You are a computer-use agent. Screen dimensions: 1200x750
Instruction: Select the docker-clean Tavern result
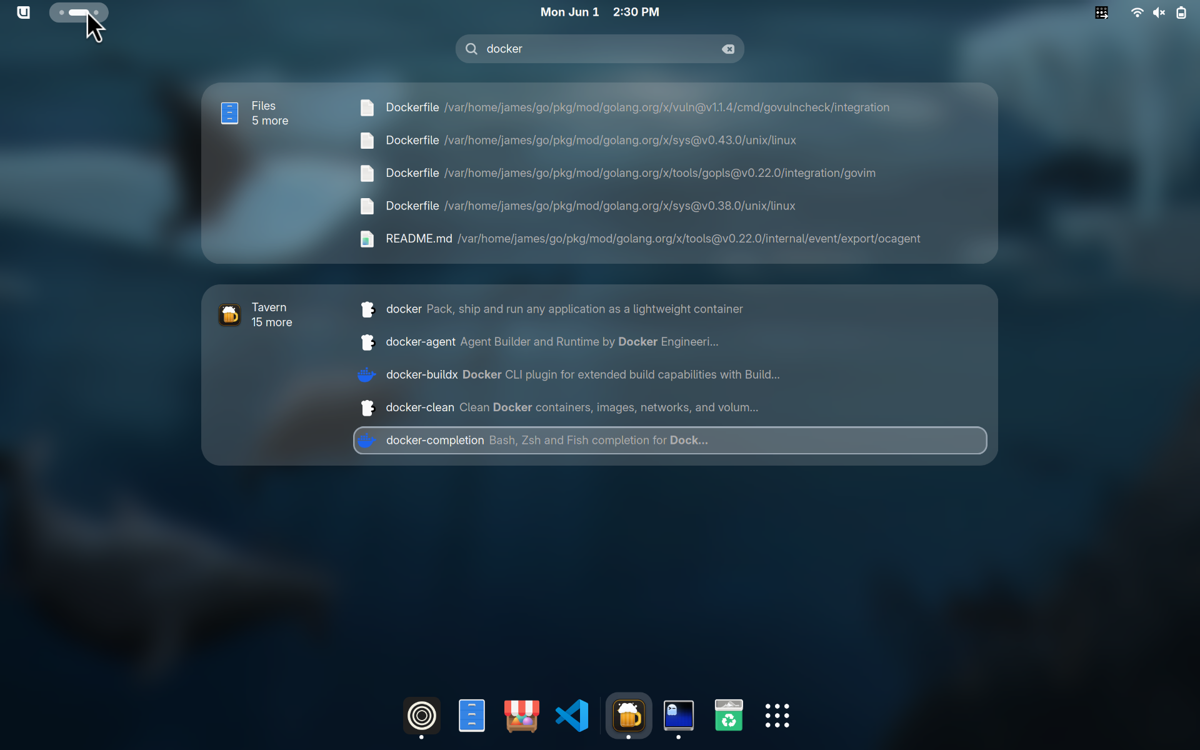click(670, 407)
